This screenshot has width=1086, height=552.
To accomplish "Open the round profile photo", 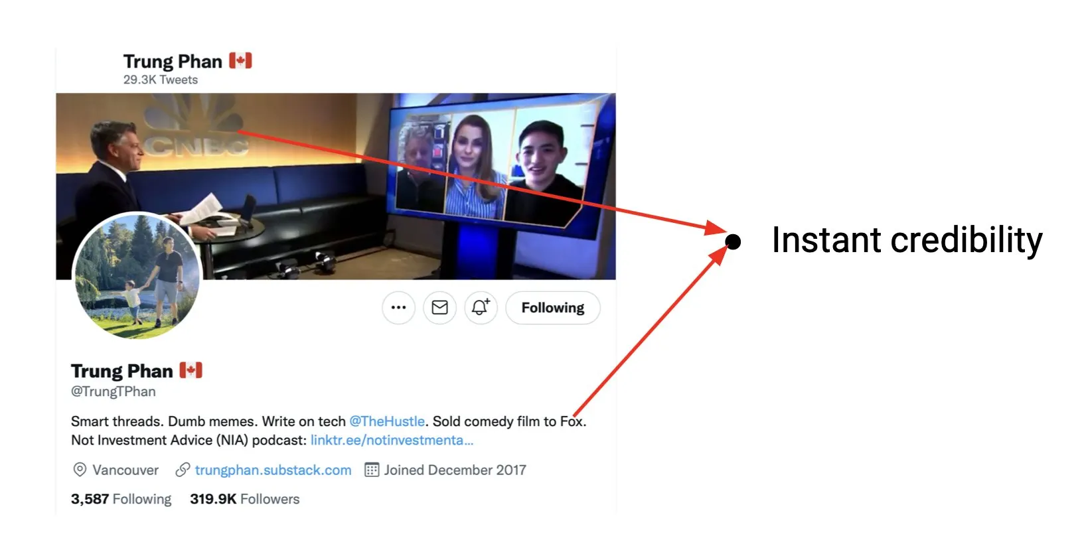I will (137, 276).
